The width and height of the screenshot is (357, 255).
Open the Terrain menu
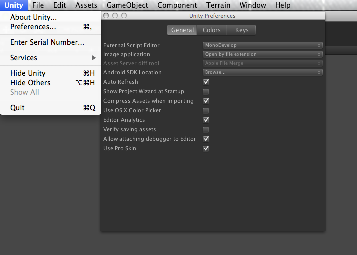pyautogui.click(x=218, y=5)
